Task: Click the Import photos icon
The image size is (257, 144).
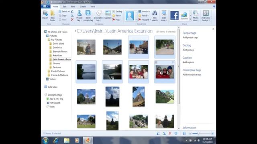Action: click(x=45, y=15)
